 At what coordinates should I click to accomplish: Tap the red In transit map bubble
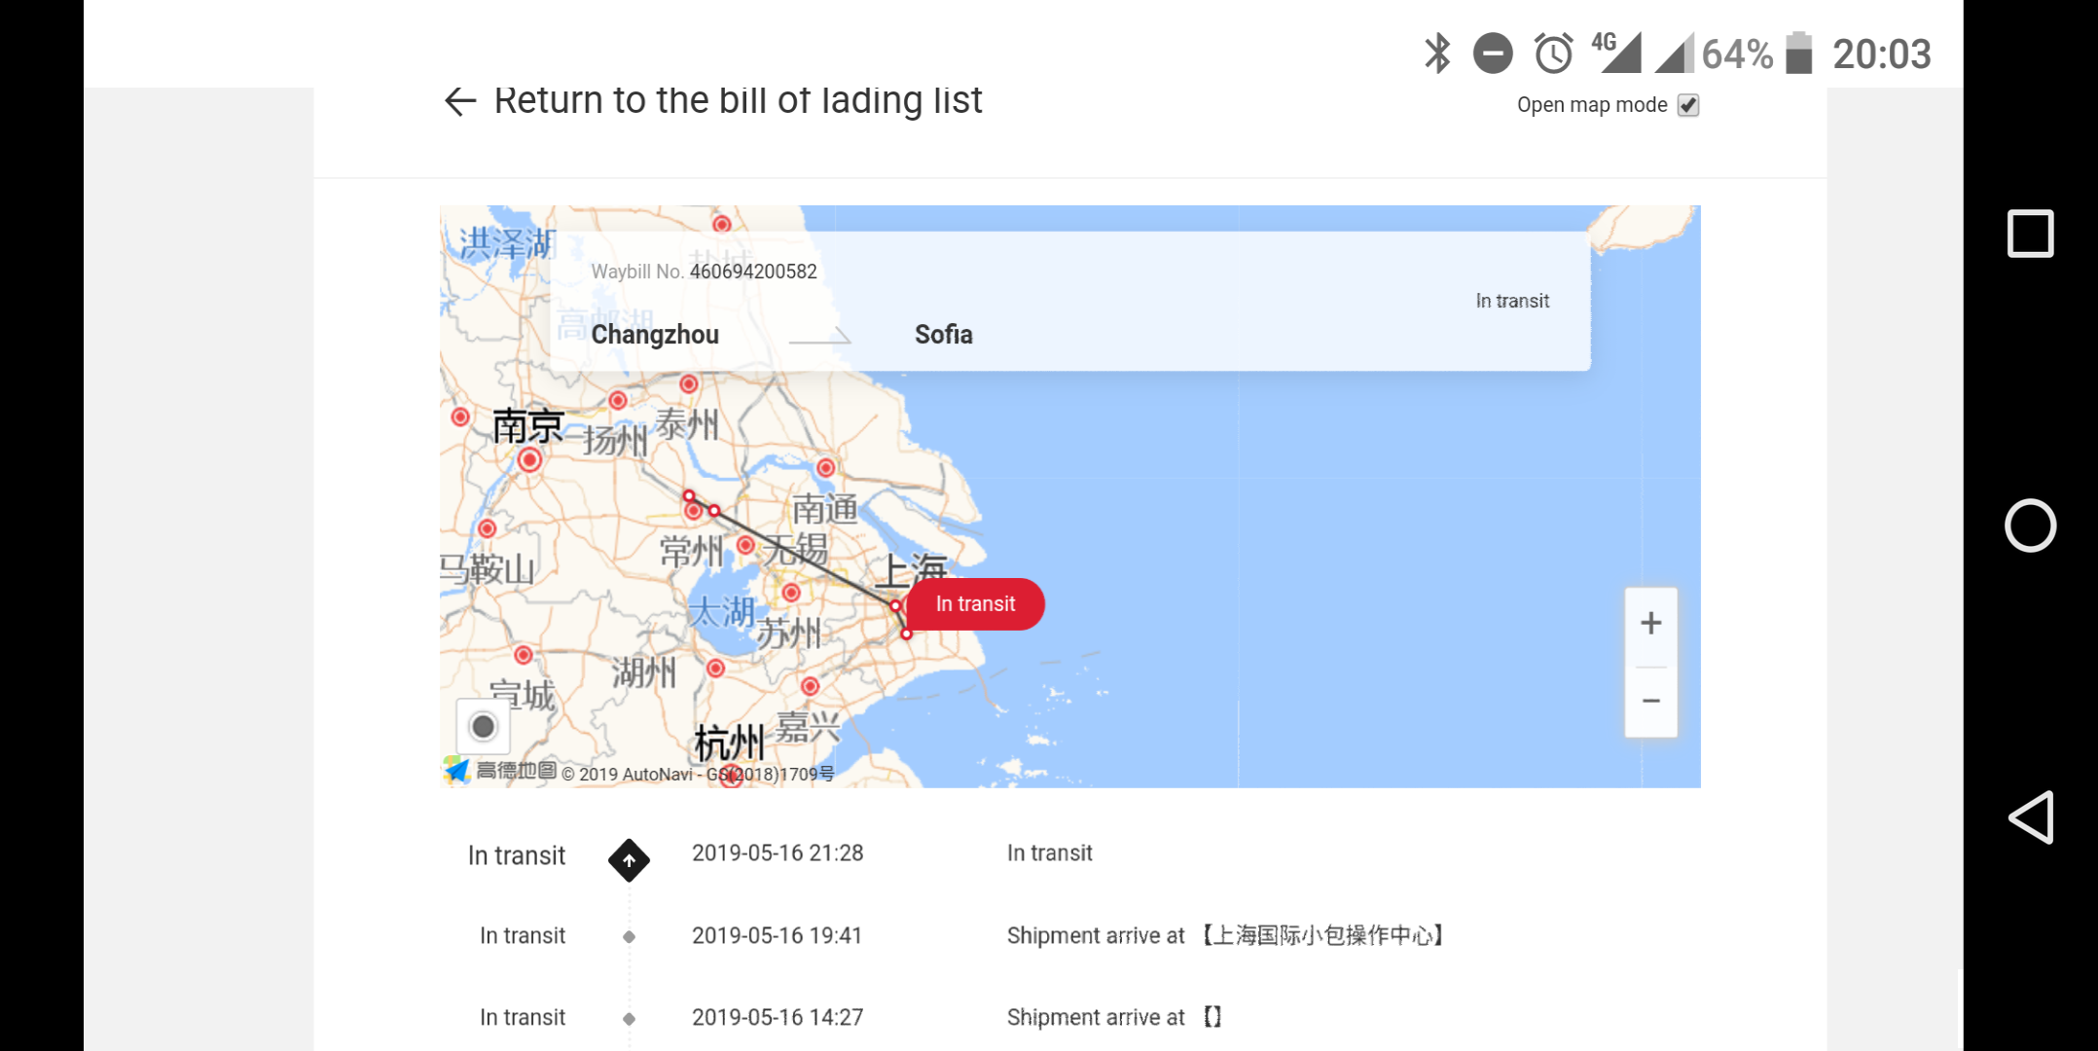click(x=975, y=604)
